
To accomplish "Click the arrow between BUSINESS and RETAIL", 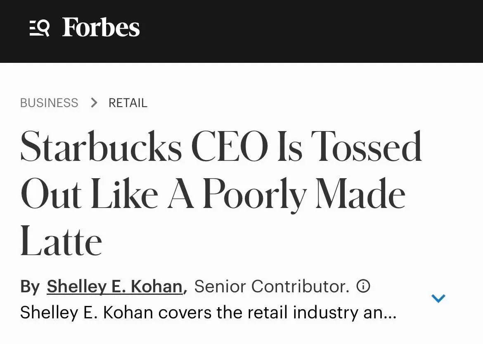I will point(94,103).
